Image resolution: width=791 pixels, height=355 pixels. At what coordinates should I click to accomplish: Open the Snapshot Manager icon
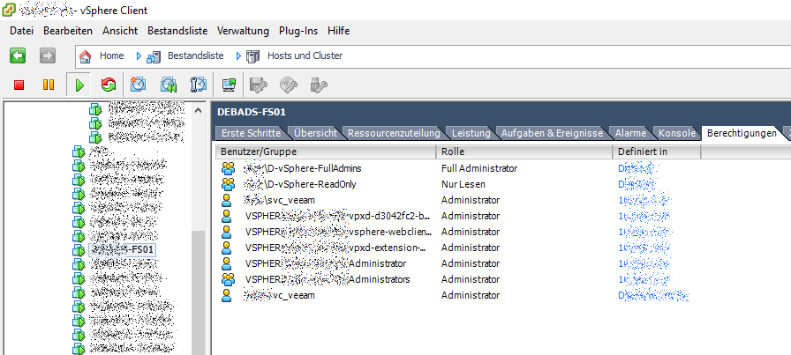(x=199, y=85)
